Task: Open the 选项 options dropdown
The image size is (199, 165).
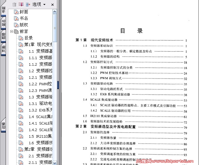Action: (39, 5)
